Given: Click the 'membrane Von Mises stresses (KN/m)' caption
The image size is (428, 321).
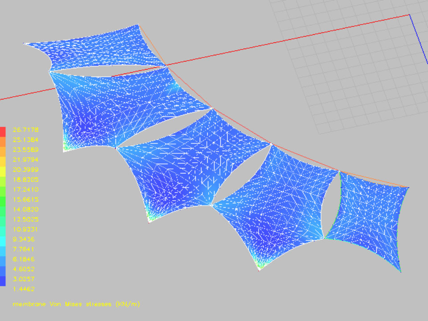Looking at the screenshot, I should coord(76,304).
